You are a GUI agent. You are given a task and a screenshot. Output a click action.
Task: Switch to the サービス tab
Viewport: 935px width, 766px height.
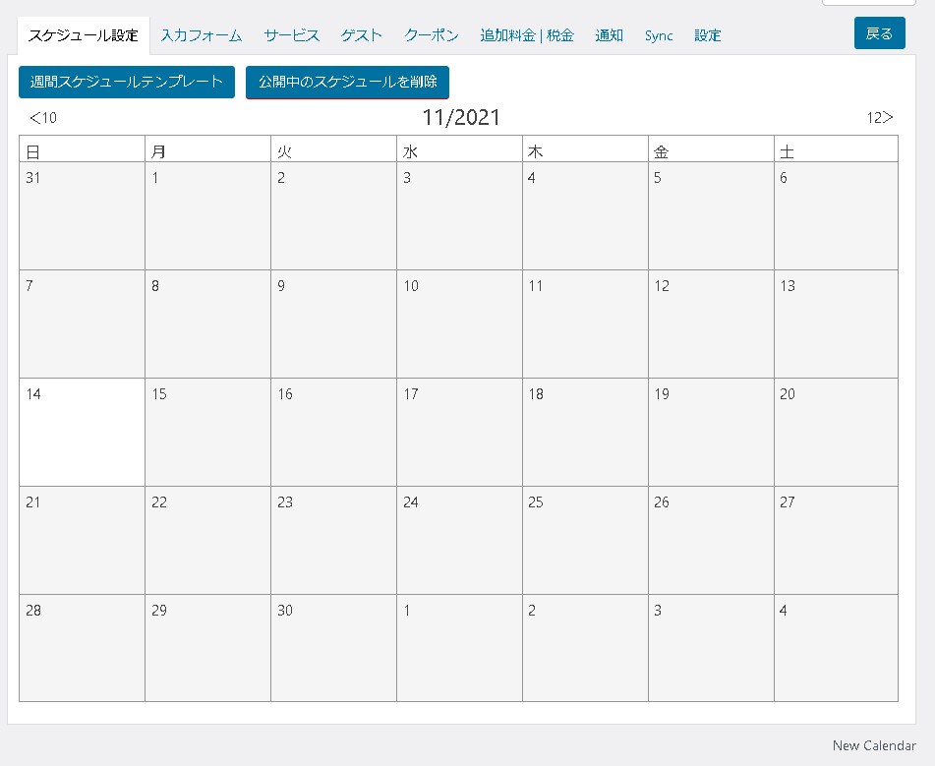coord(291,35)
